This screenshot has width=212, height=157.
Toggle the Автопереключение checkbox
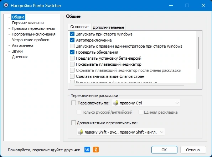pyautogui.click(x=72, y=40)
